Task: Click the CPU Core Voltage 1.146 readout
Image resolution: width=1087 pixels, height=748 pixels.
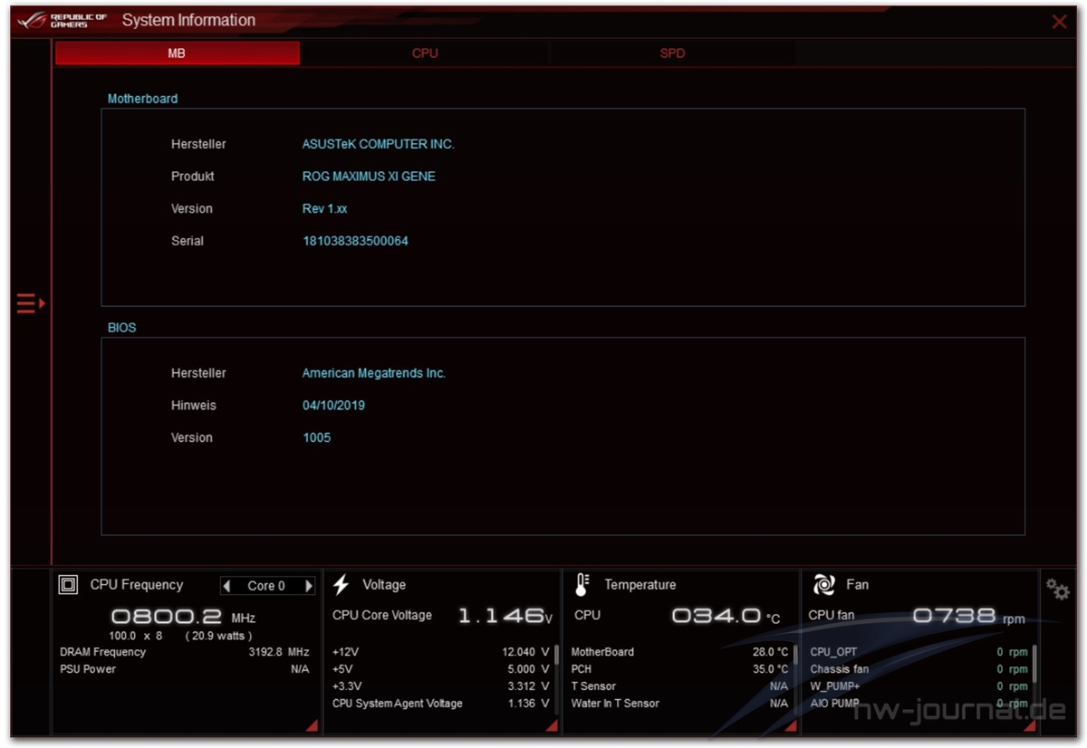Action: pyautogui.click(x=505, y=617)
